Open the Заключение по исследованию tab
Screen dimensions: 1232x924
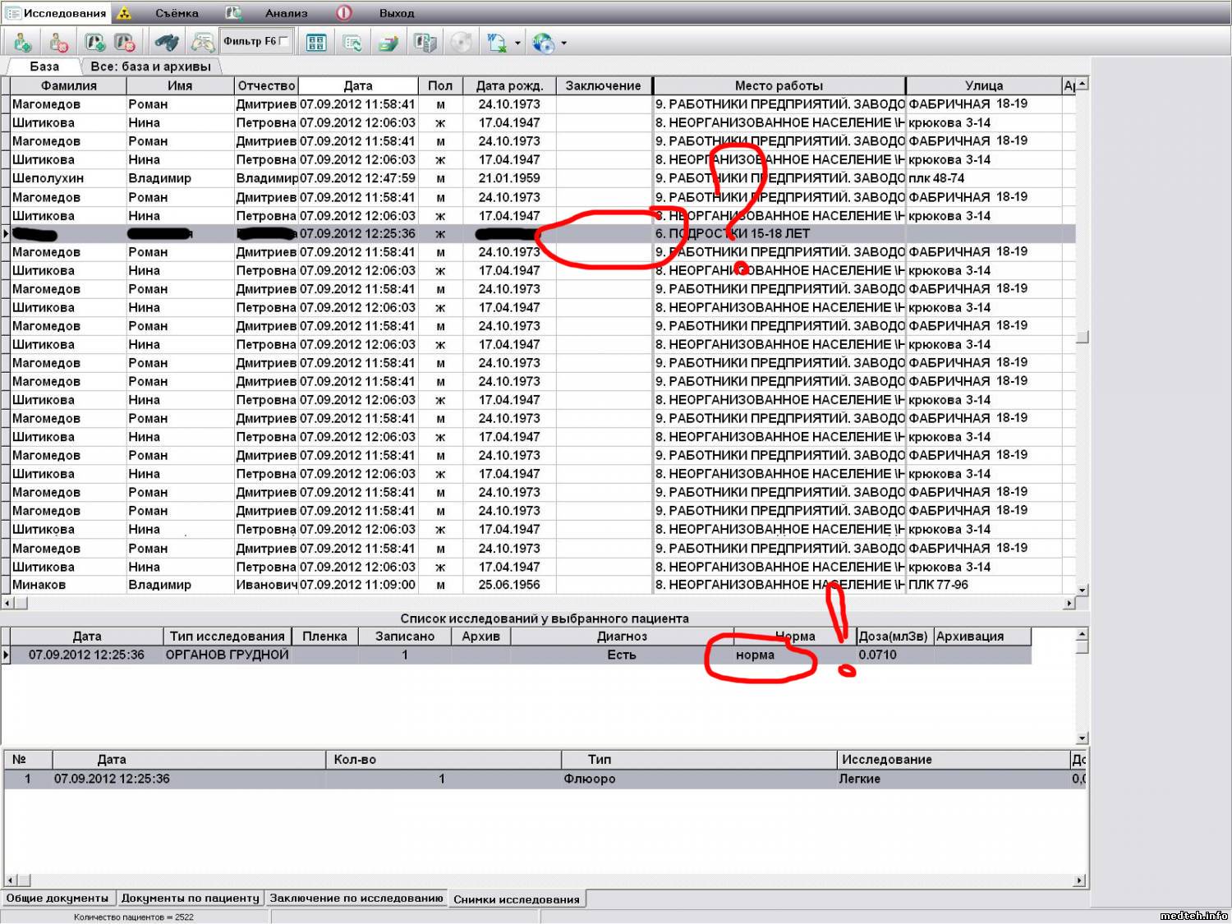tap(356, 899)
